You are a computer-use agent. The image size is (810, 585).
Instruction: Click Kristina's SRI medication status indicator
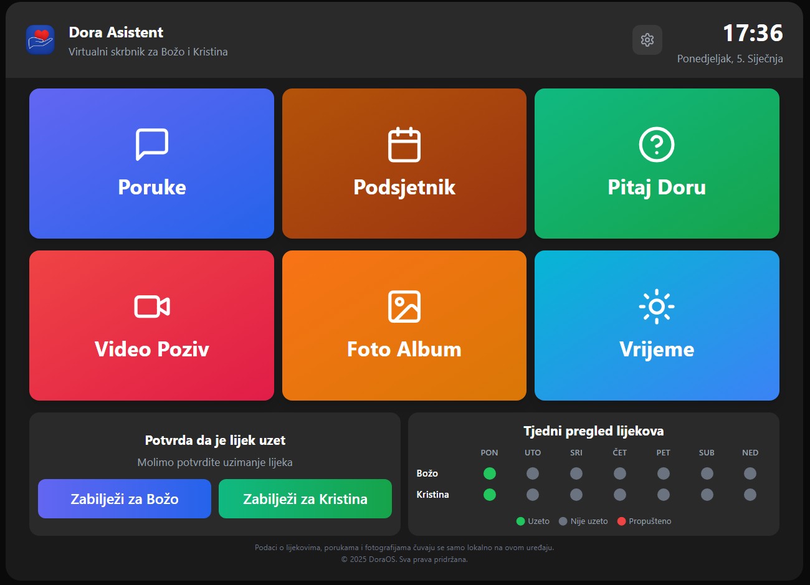[576, 495]
